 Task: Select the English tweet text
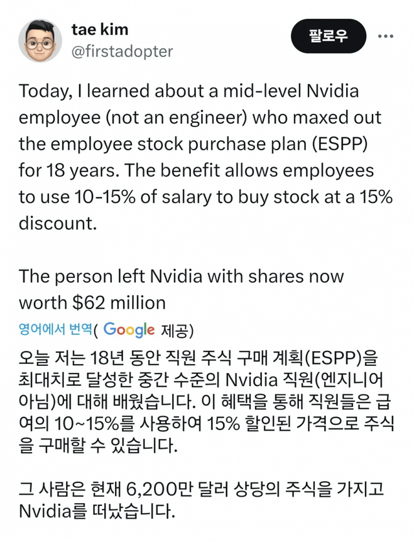tap(194, 155)
